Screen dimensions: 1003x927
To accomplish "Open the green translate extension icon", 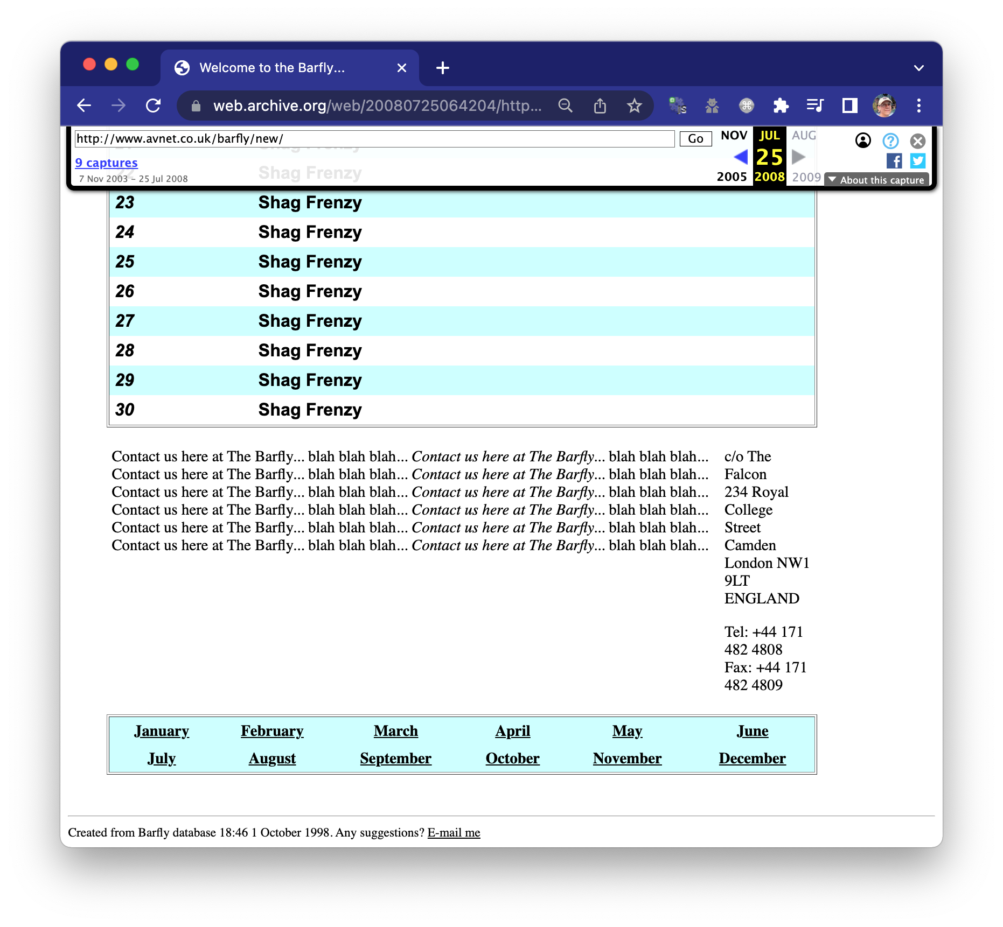I will point(677,106).
